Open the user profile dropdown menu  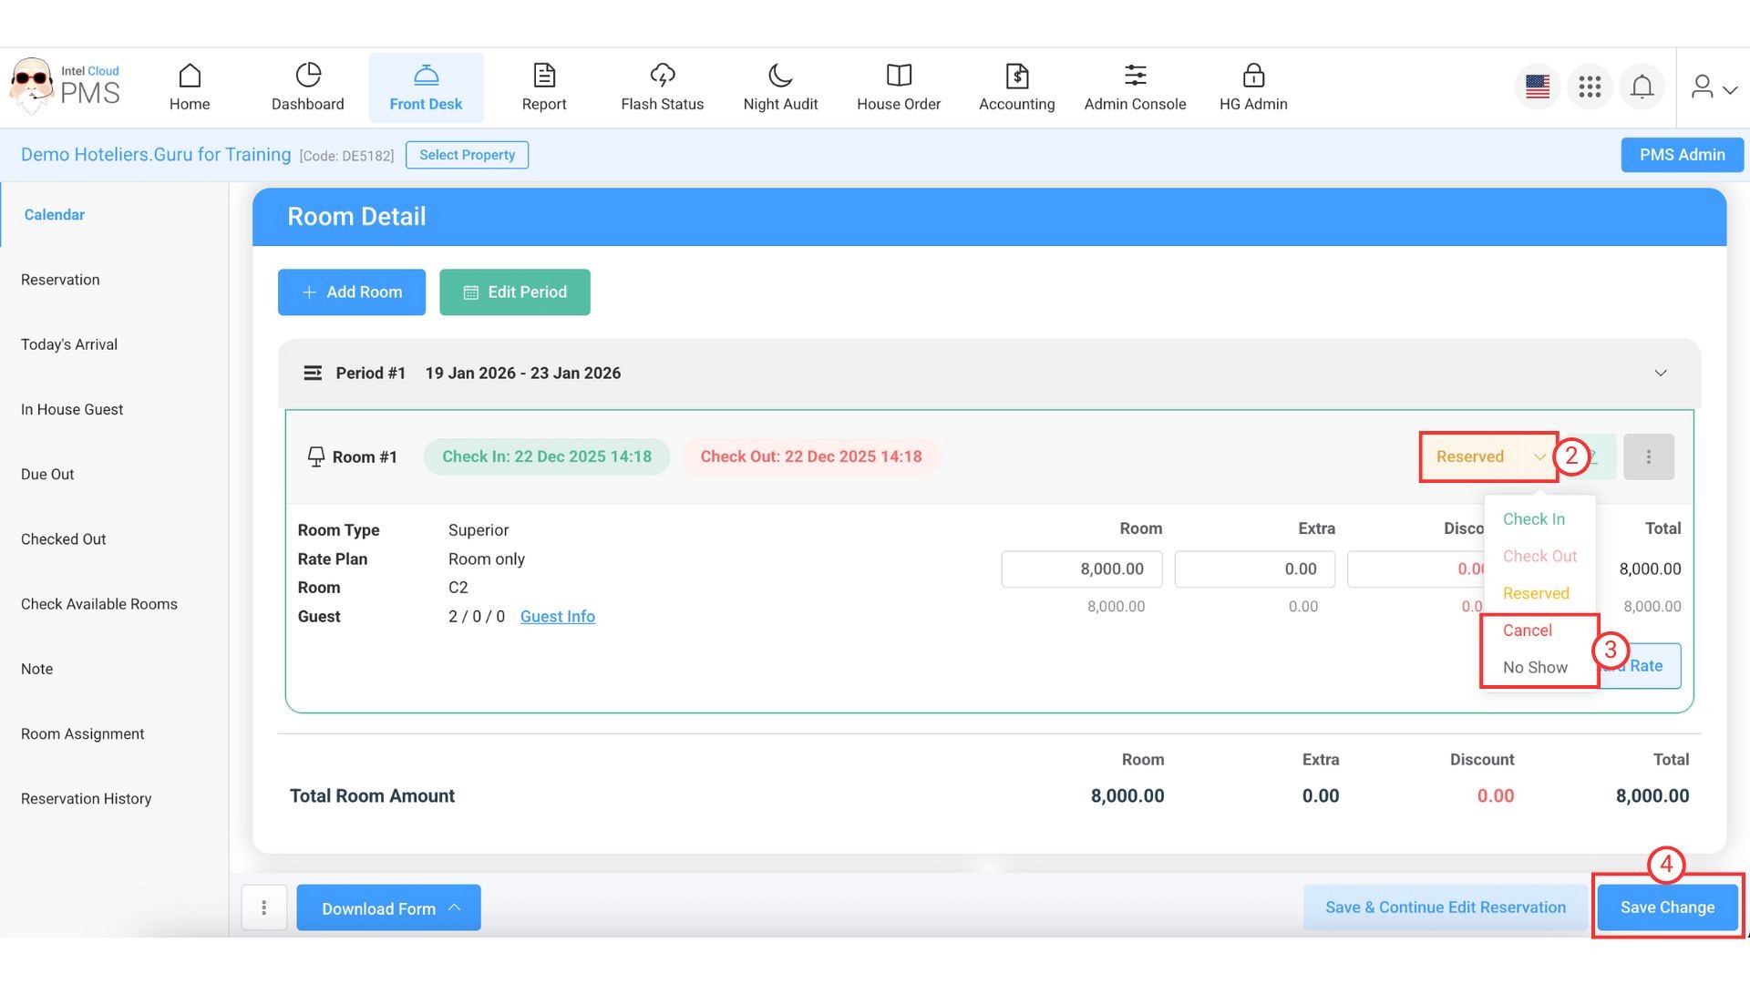click(x=1713, y=87)
